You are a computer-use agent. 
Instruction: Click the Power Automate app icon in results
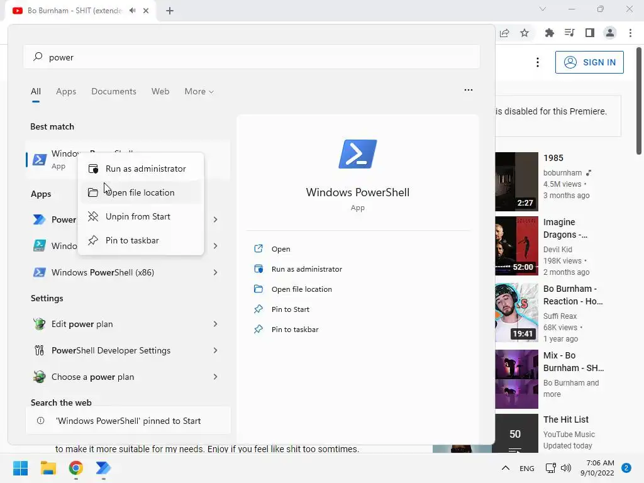click(39, 219)
